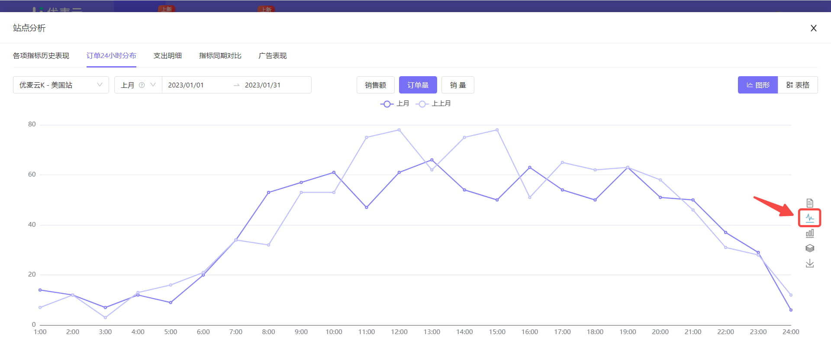
Task: Toggle the 上月 legend series
Action: coord(394,104)
